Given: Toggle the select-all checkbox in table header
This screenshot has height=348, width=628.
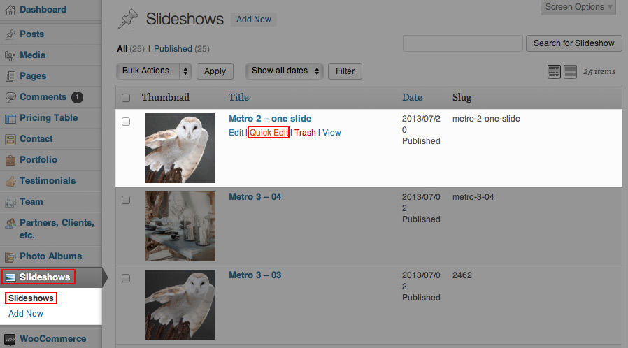Looking at the screenshot, I should [126, 98].
